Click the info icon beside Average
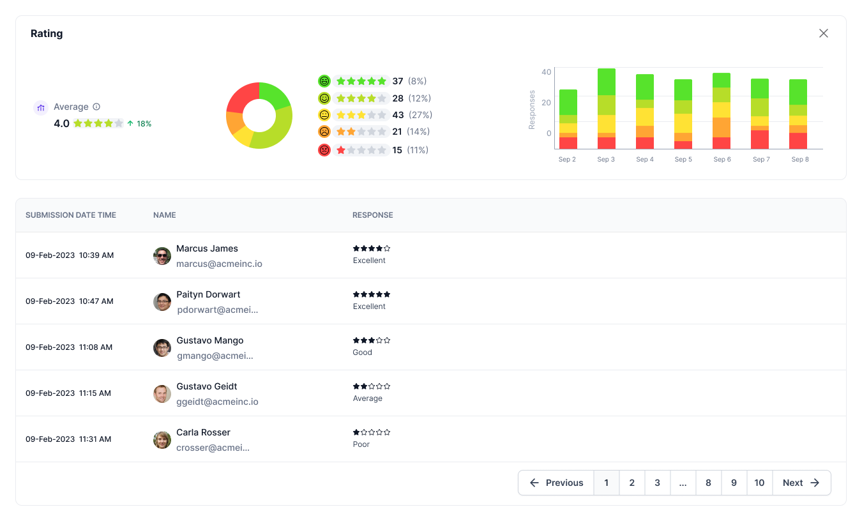This screenshot has height=521, width=862. 96,107
